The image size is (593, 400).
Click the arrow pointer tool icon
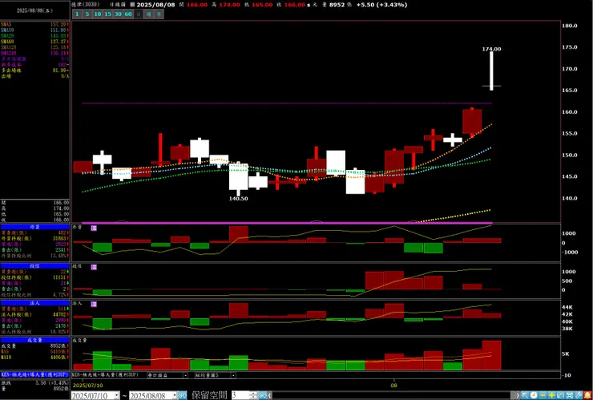525,395
